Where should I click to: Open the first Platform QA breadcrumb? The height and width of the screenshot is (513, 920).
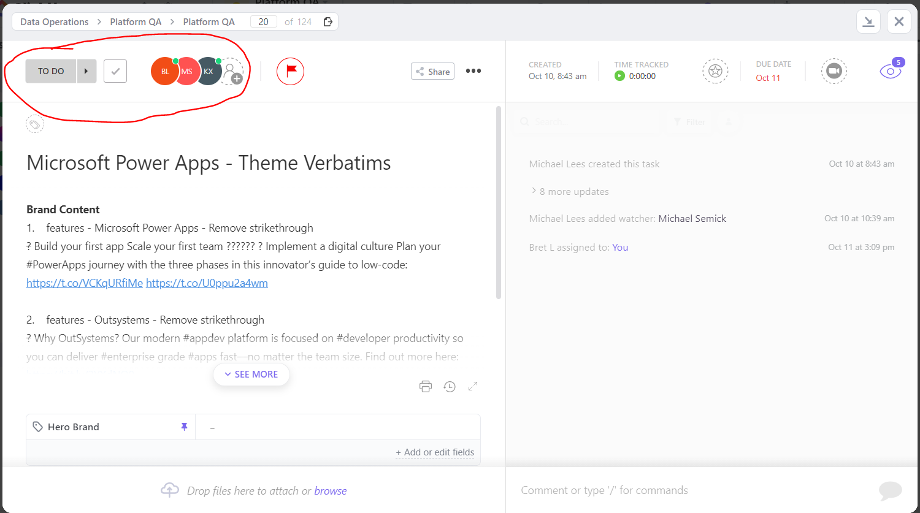click(x=136, y=22)
